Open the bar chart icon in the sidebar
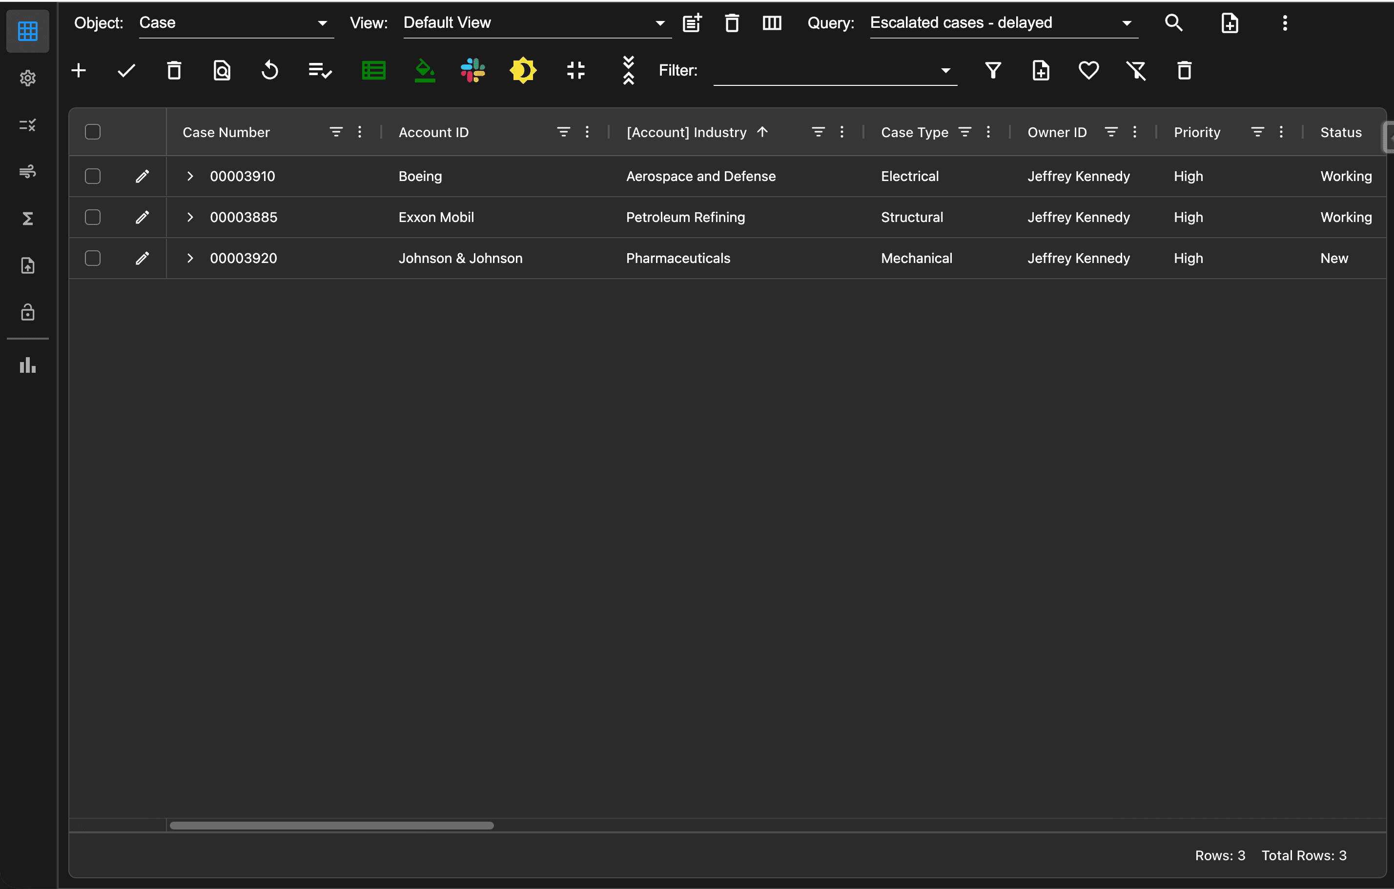This screenshot has width=1394, height=889. tap(28, 365)
